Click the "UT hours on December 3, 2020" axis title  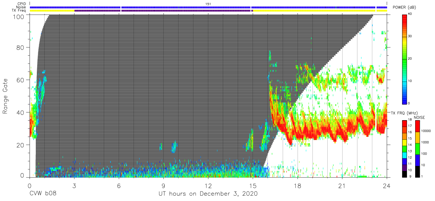[x=208, y=194]
